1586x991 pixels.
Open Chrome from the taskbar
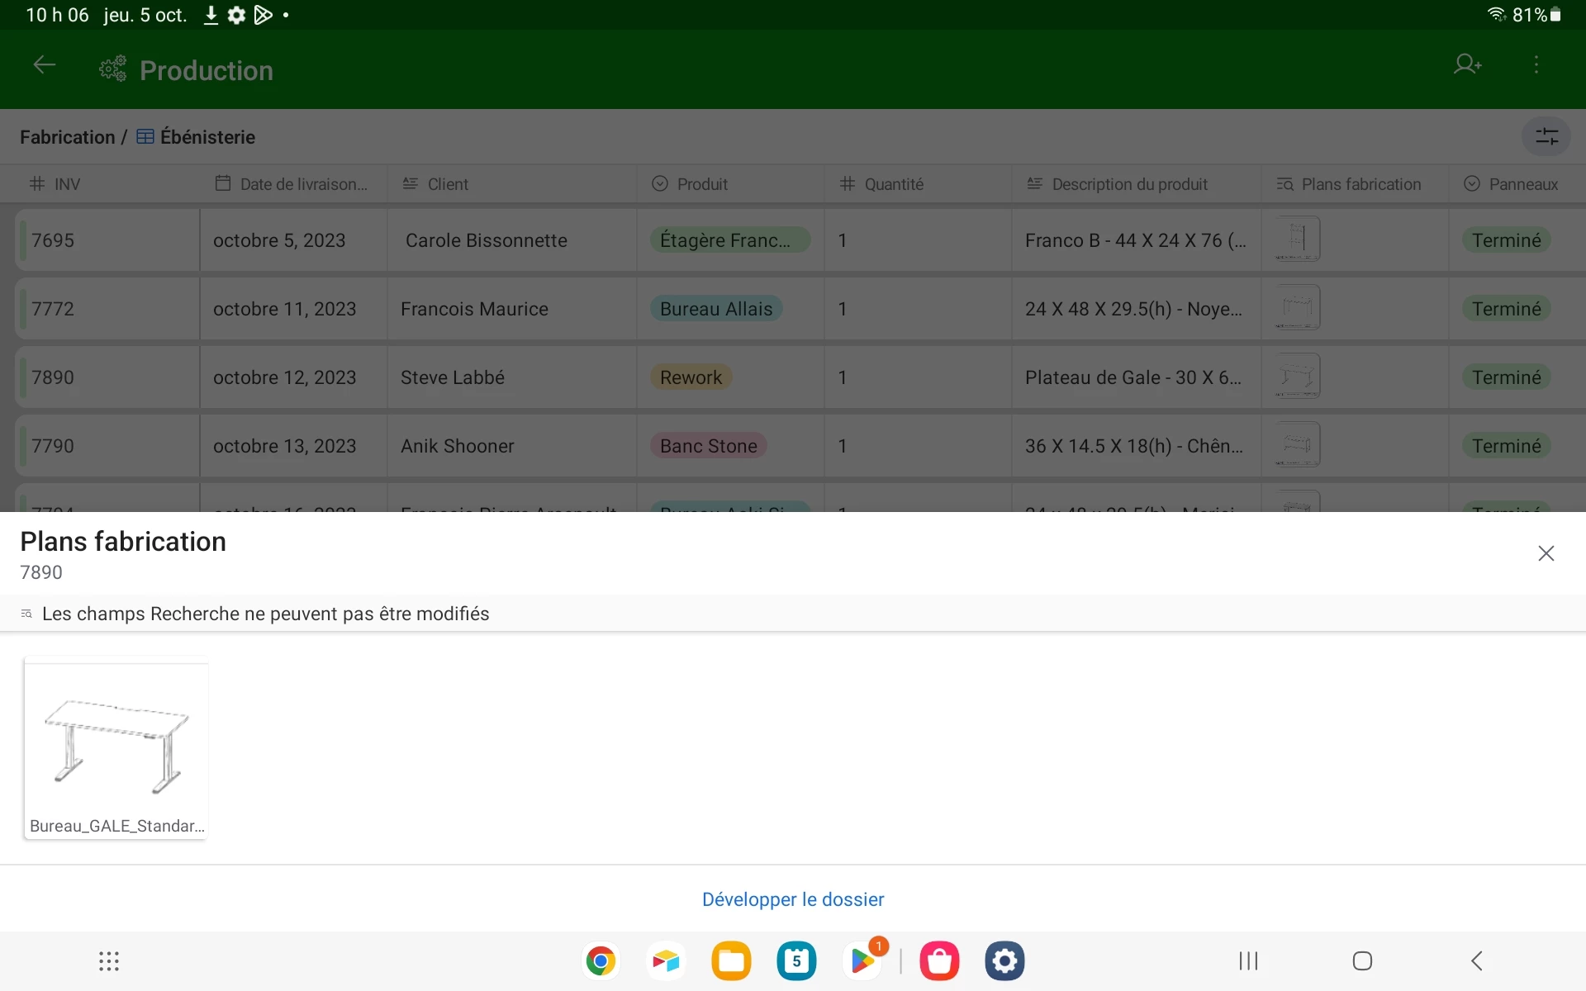pyautogui.click(x=601, y=960)
